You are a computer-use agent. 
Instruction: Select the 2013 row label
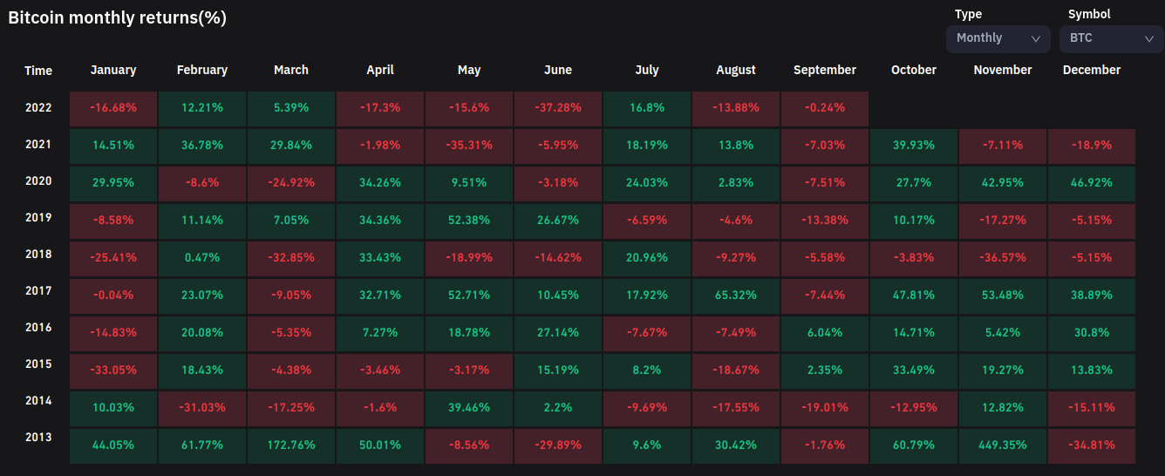click(38, 438)
